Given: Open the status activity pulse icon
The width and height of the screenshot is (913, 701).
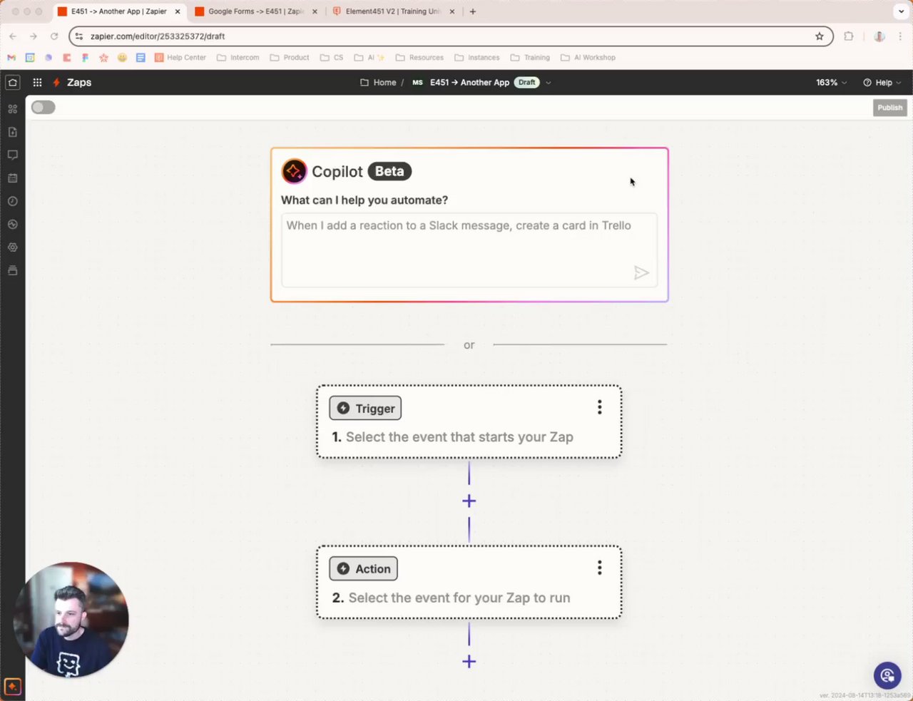Looking at the screenshot, I should pyautogui.click(x=12, y=224).
